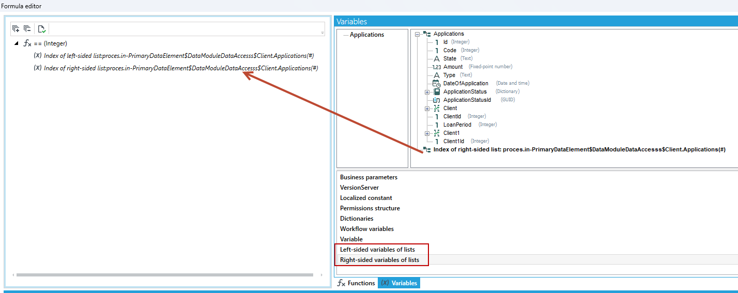Open VersionServer category
738x293 pixels.
tap(359, 188)
